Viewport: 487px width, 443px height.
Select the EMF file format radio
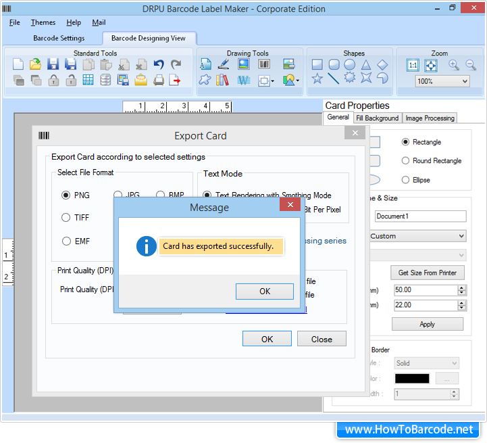point(66,241)
